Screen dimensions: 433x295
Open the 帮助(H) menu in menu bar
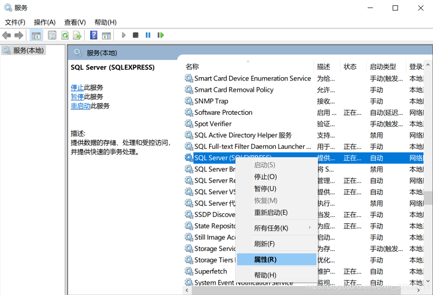coord(106,22)
